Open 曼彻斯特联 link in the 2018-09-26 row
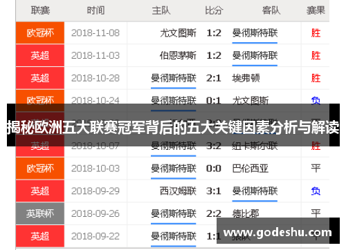This screenshot has height=250, width=346. [174, 213]
